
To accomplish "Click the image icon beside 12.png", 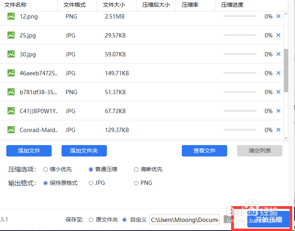I will click(x=11, y=17).
